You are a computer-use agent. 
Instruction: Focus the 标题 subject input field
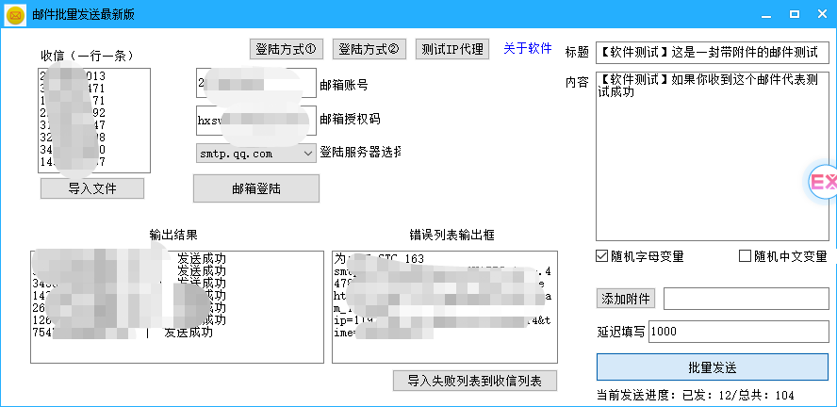click(712, 53)
